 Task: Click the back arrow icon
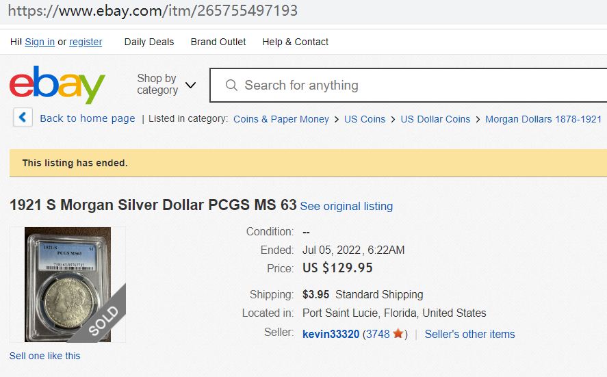tap(23, 118)
